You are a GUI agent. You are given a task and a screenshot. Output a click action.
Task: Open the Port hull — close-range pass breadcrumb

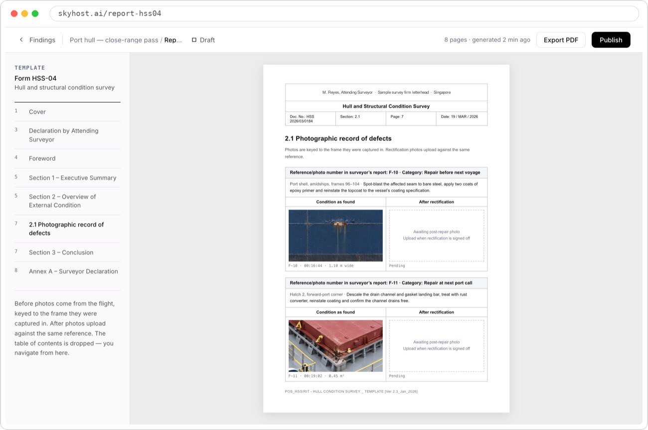114,40
